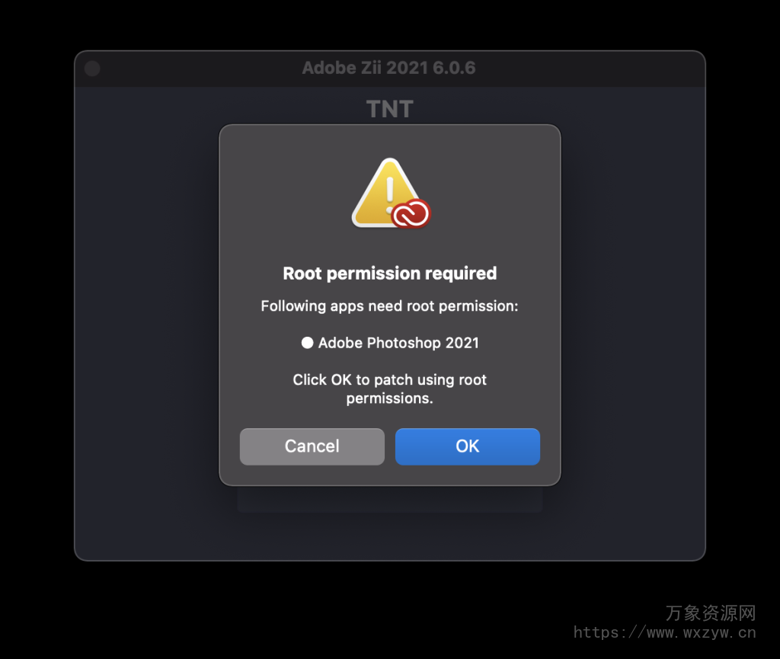Screen dimensions: 780x659
Task: Click the Following apps need root permission text
Action: (x=389, y=306)
